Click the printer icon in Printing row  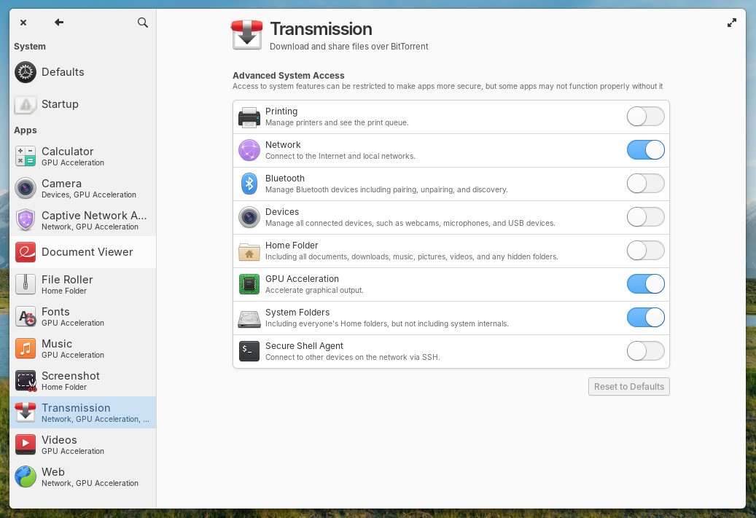249,117
